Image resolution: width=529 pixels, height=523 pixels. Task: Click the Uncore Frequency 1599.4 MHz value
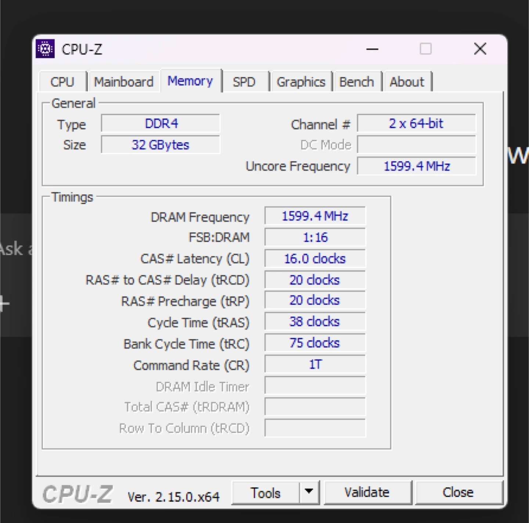click(x=416, y=166)
